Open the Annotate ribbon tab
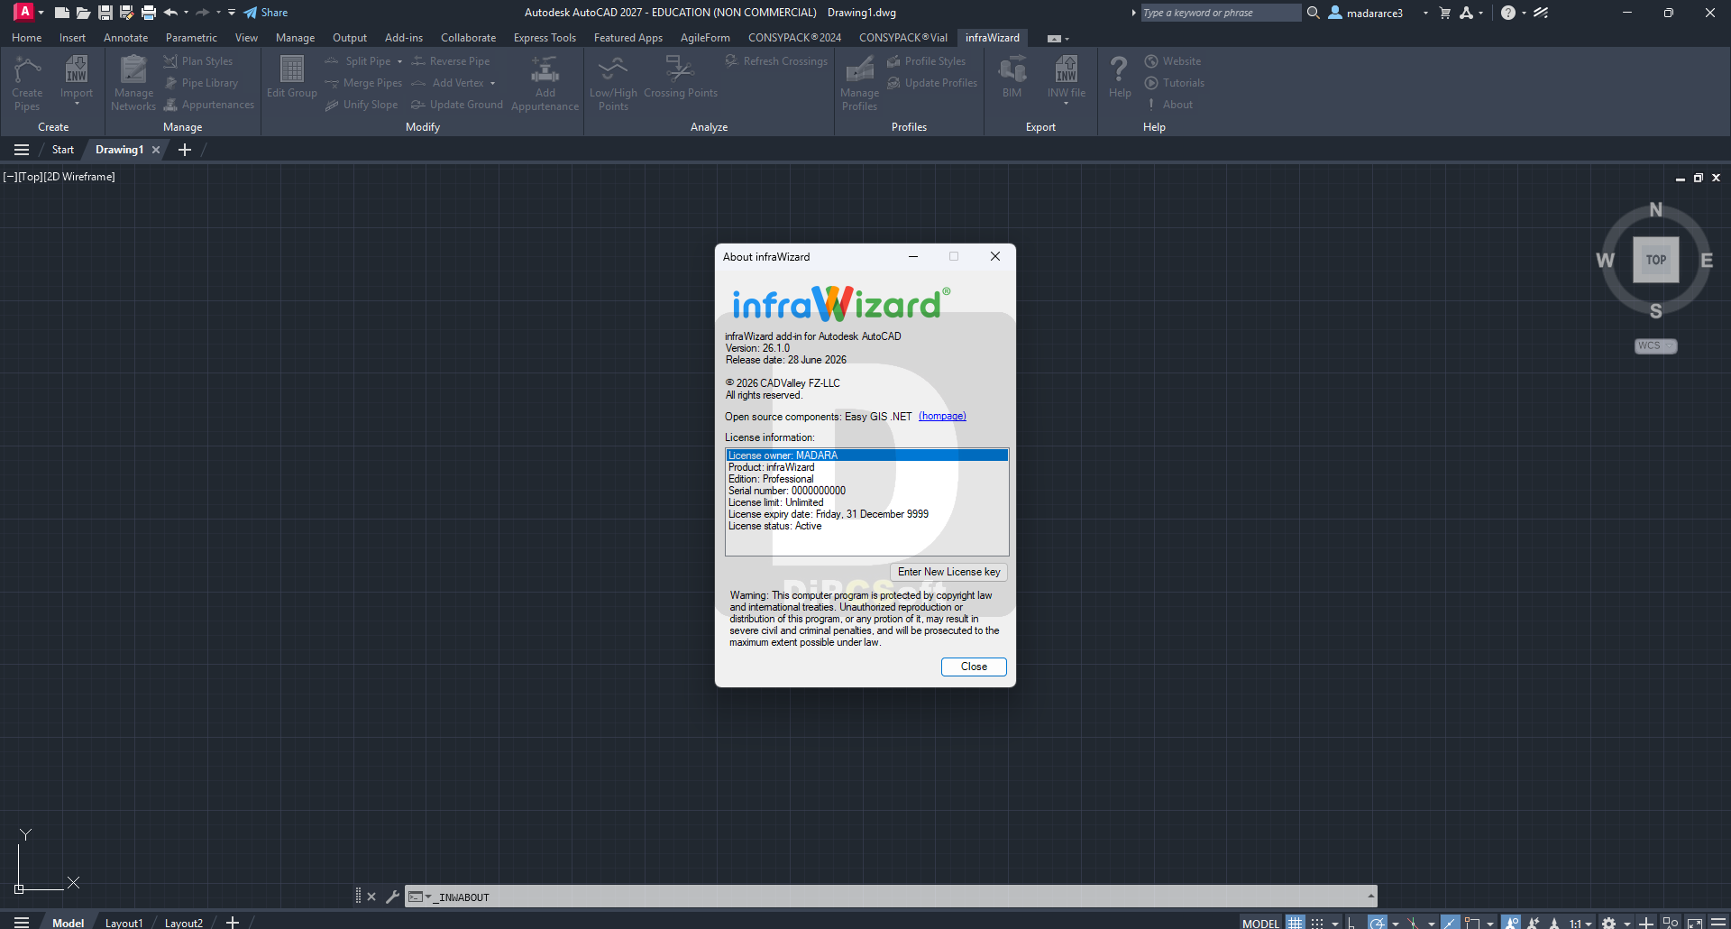This screenshot has width=1731, height=929. tap(125, 38)
